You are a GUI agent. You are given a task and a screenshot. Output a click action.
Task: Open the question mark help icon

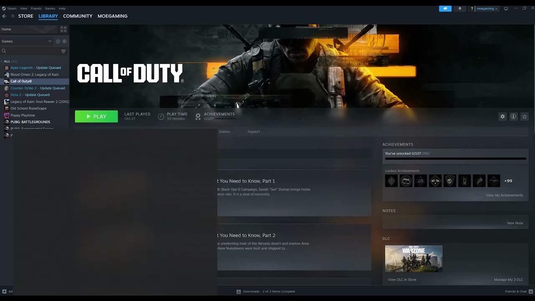(x=472, y=8)
